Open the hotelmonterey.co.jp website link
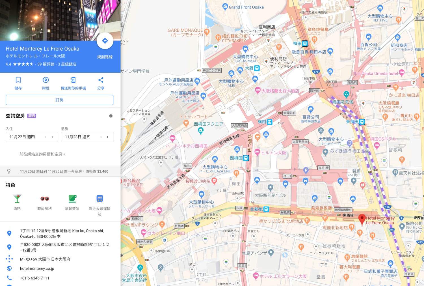The width and height of the screenshot is (424, 286). point(37,268)
